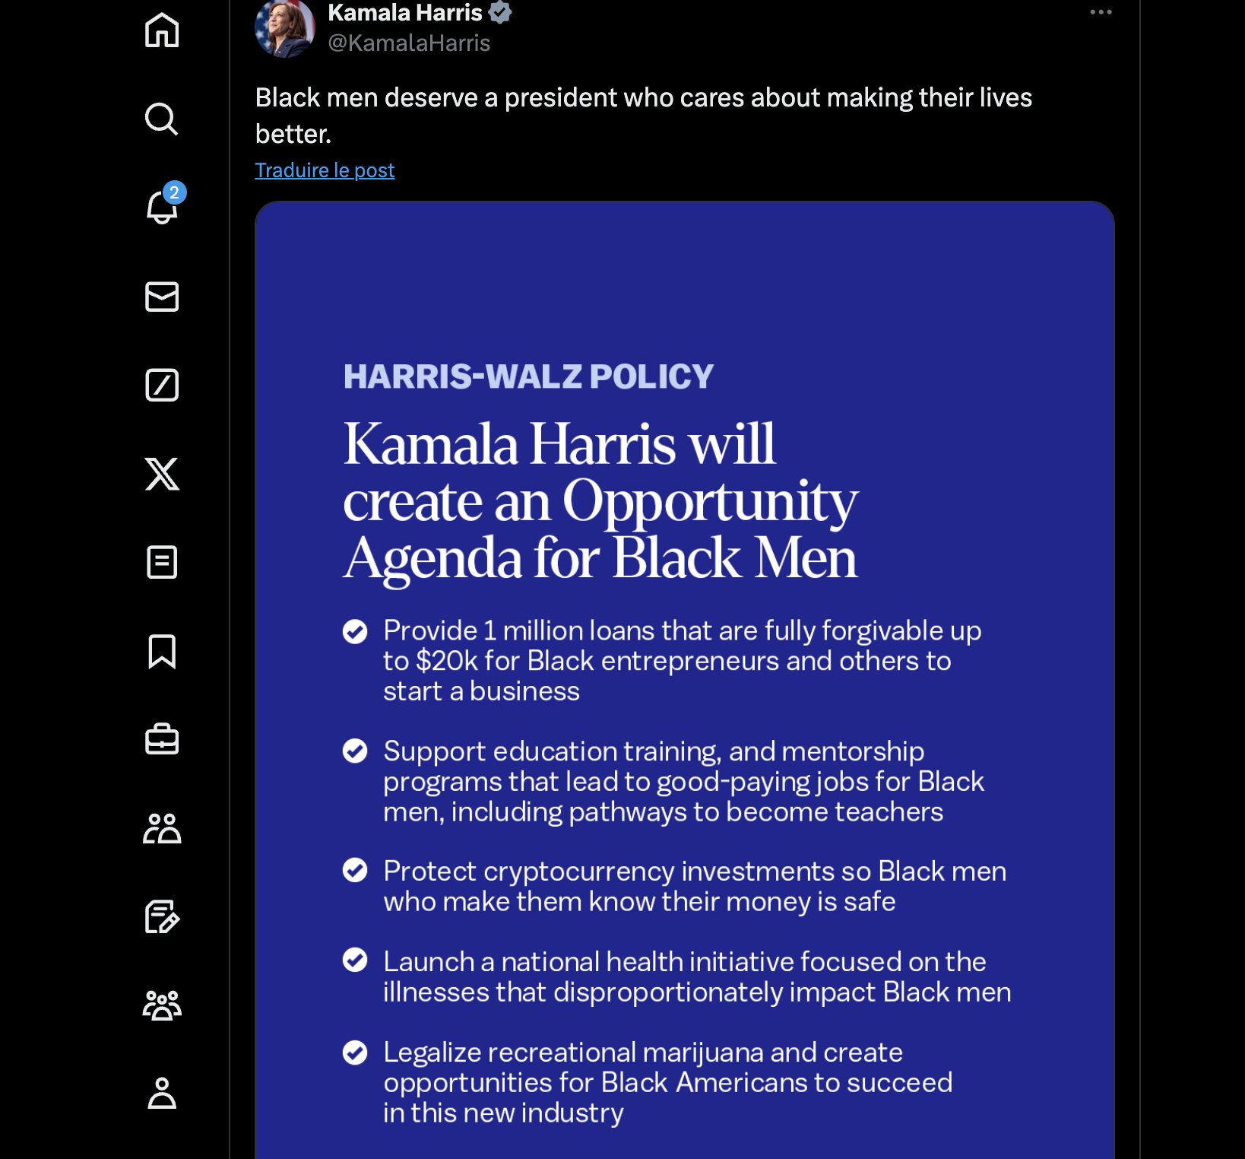1245x1159 pixels.
Task: Open the Articles compose icon
Action: point(162,917)
